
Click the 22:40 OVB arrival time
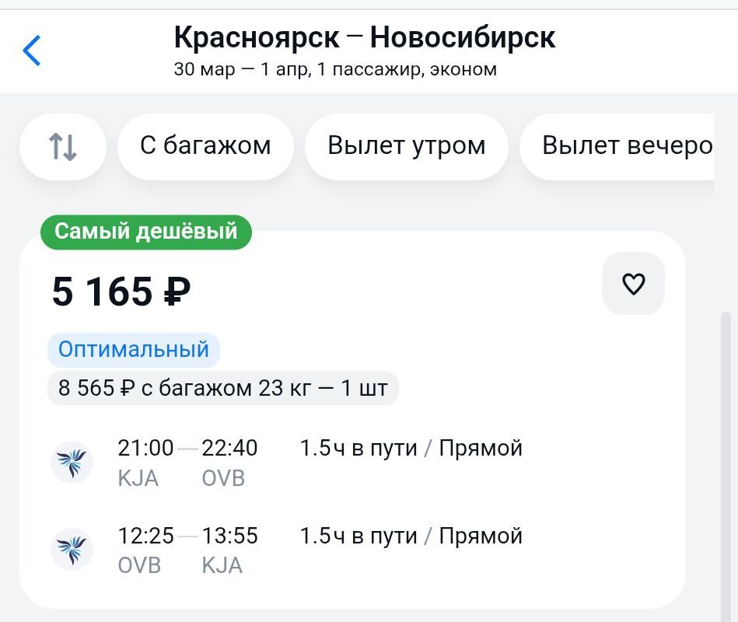[x=229, y=449]
